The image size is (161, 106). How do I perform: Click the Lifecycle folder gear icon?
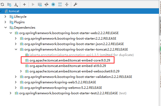click(x=11, y=17)
